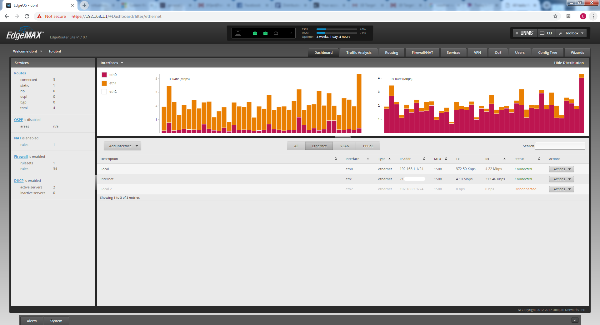Filter interfaces to Ethernet
600x325 pixels.
(x=319, y=146)
